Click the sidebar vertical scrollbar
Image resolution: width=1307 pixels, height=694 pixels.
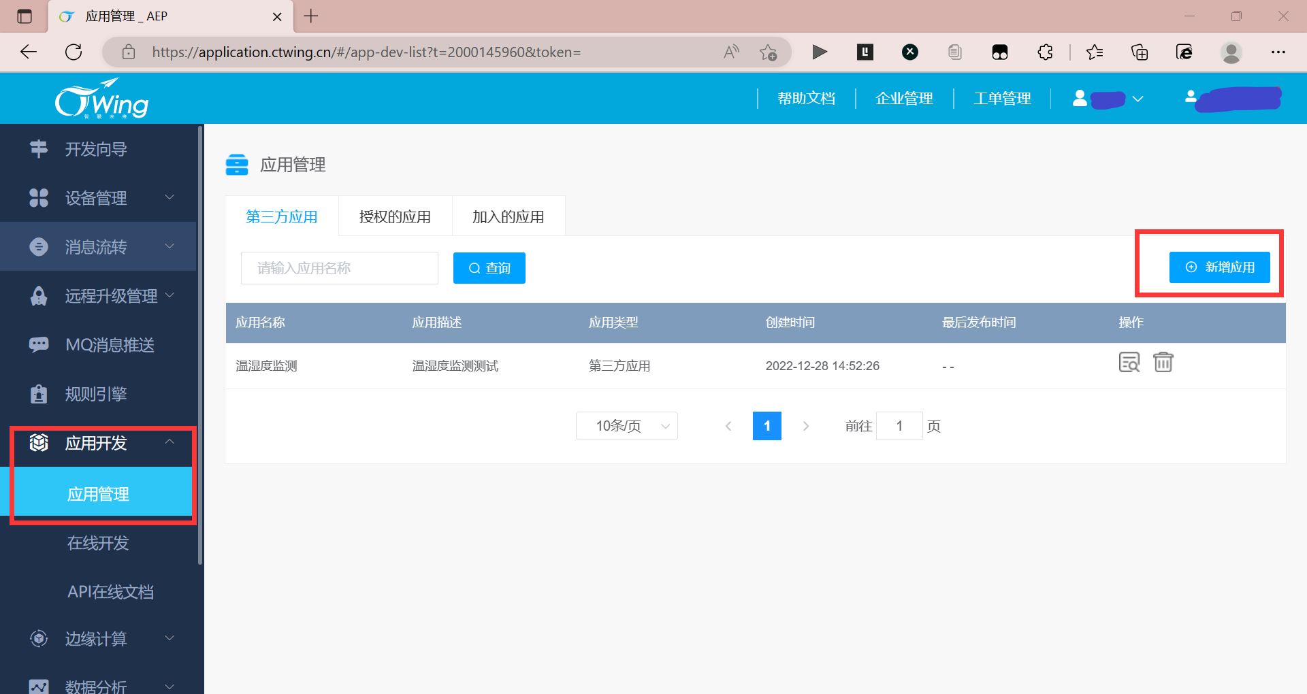coord(200,345)
